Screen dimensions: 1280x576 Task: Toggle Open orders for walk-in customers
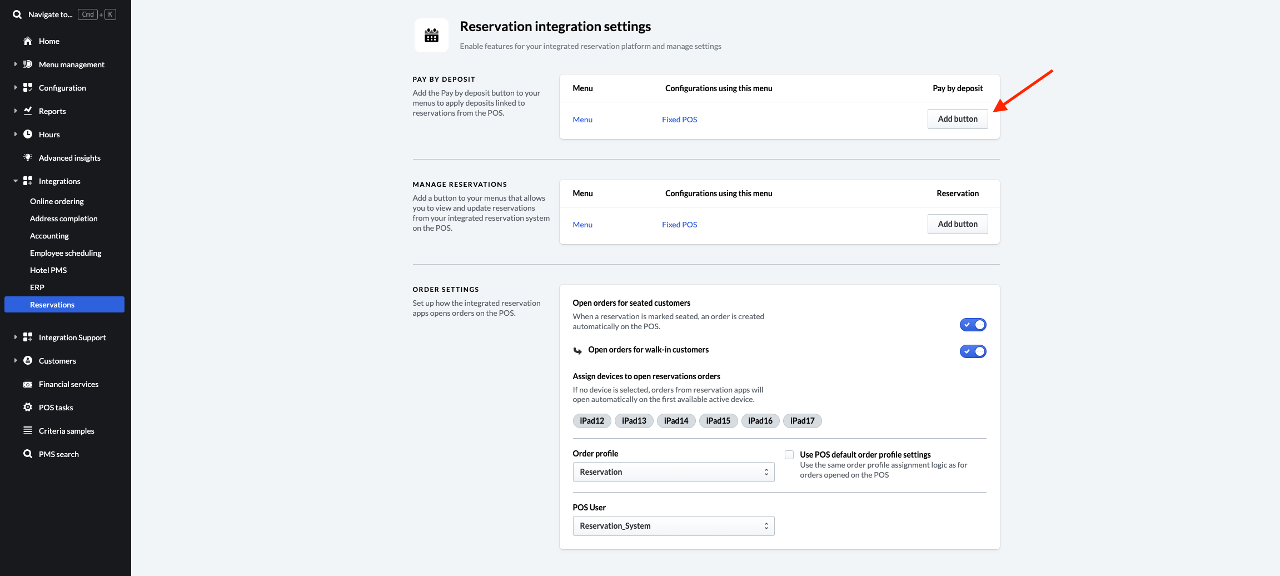(973, 351)
